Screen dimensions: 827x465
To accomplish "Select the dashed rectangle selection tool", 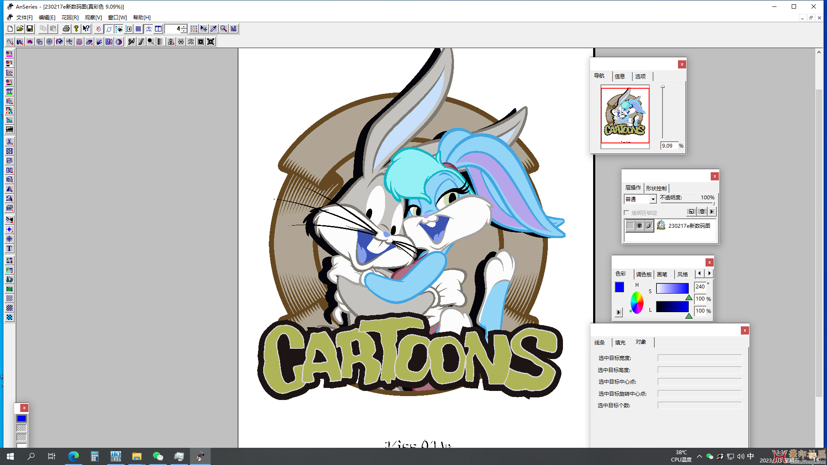I will pos(194,29).
